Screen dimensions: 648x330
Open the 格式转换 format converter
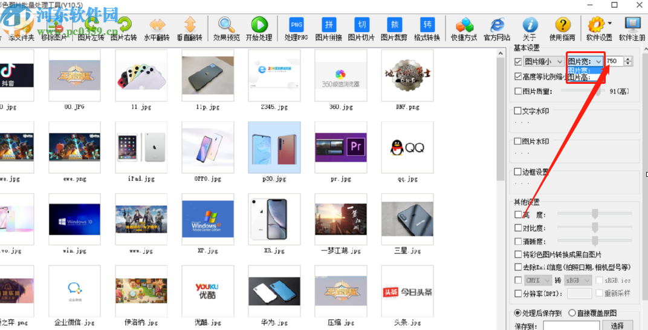[x=427, y=30]
